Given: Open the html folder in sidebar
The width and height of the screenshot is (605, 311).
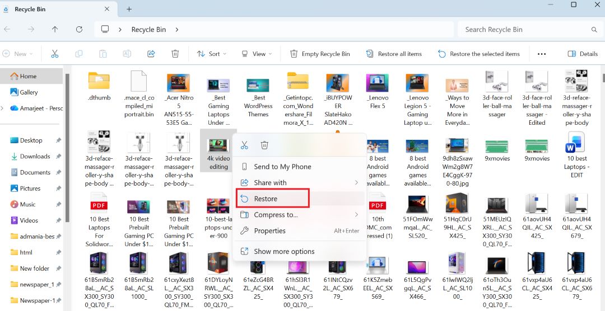Looking at the screenshot, I should coord(26,252).
